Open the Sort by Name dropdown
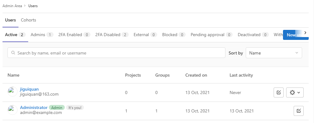This screenshot has width=314, height=123. [274, 53]
